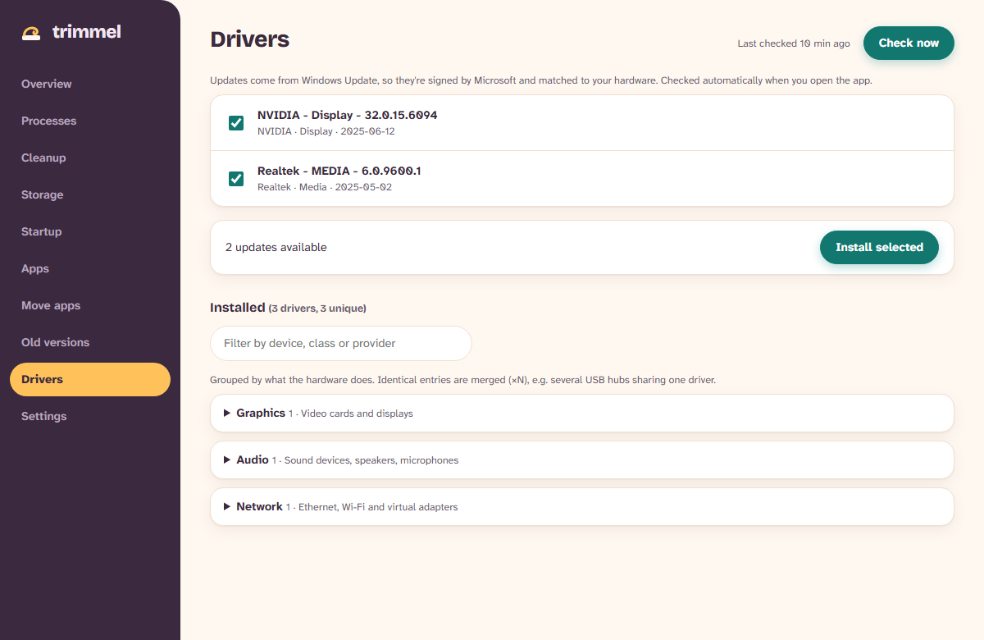
Task: Select the Drivers sidebar item
Action: coord(90,379)
